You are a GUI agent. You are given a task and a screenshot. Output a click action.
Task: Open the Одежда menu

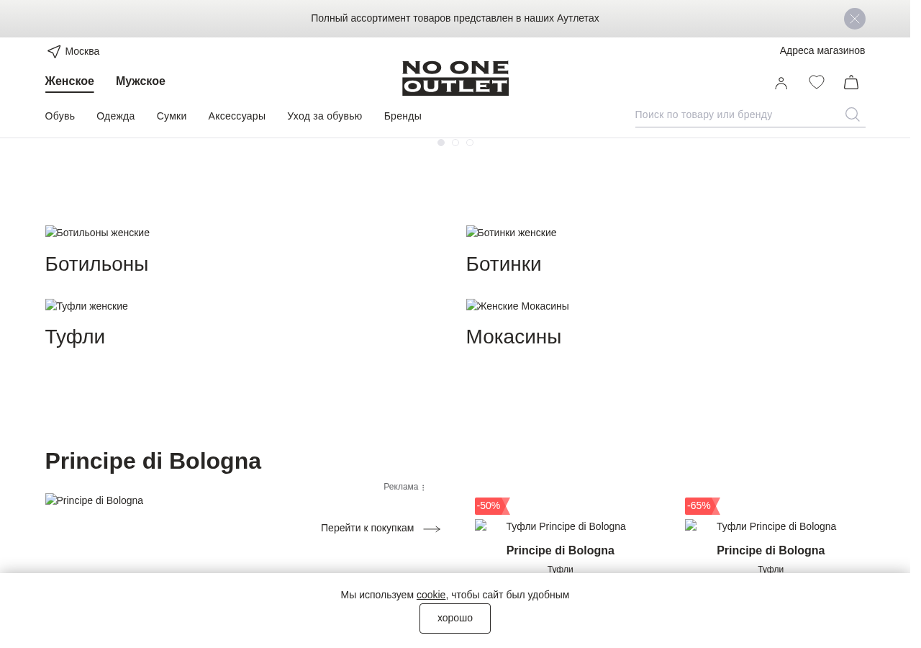(x=116, y=116)
